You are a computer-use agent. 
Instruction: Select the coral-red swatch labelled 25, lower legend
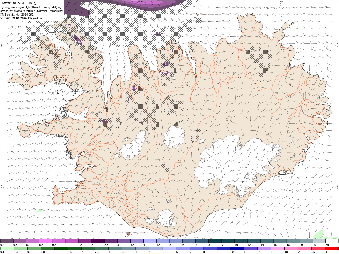coord(318,248)
